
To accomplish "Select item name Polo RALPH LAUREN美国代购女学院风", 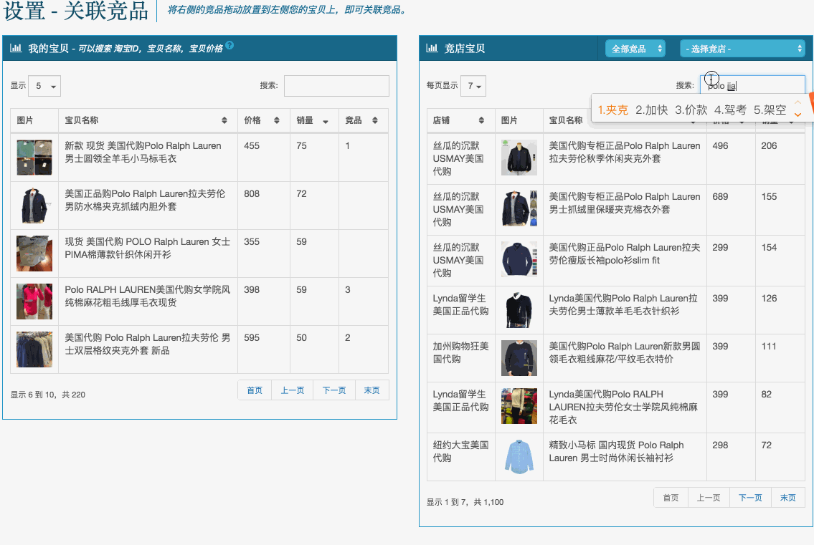I will click(x=148, y=296).
